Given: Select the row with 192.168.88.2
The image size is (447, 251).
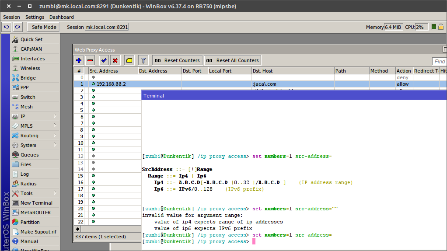Looking at the screenshot, I should tap(111, 84).
